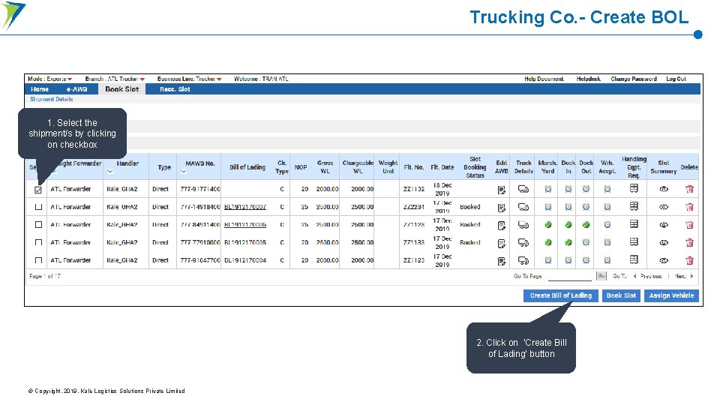Click Dock In icon for flight ZZ2234 row
Viewport: 720px width, 405px height.
click(568, 207)
